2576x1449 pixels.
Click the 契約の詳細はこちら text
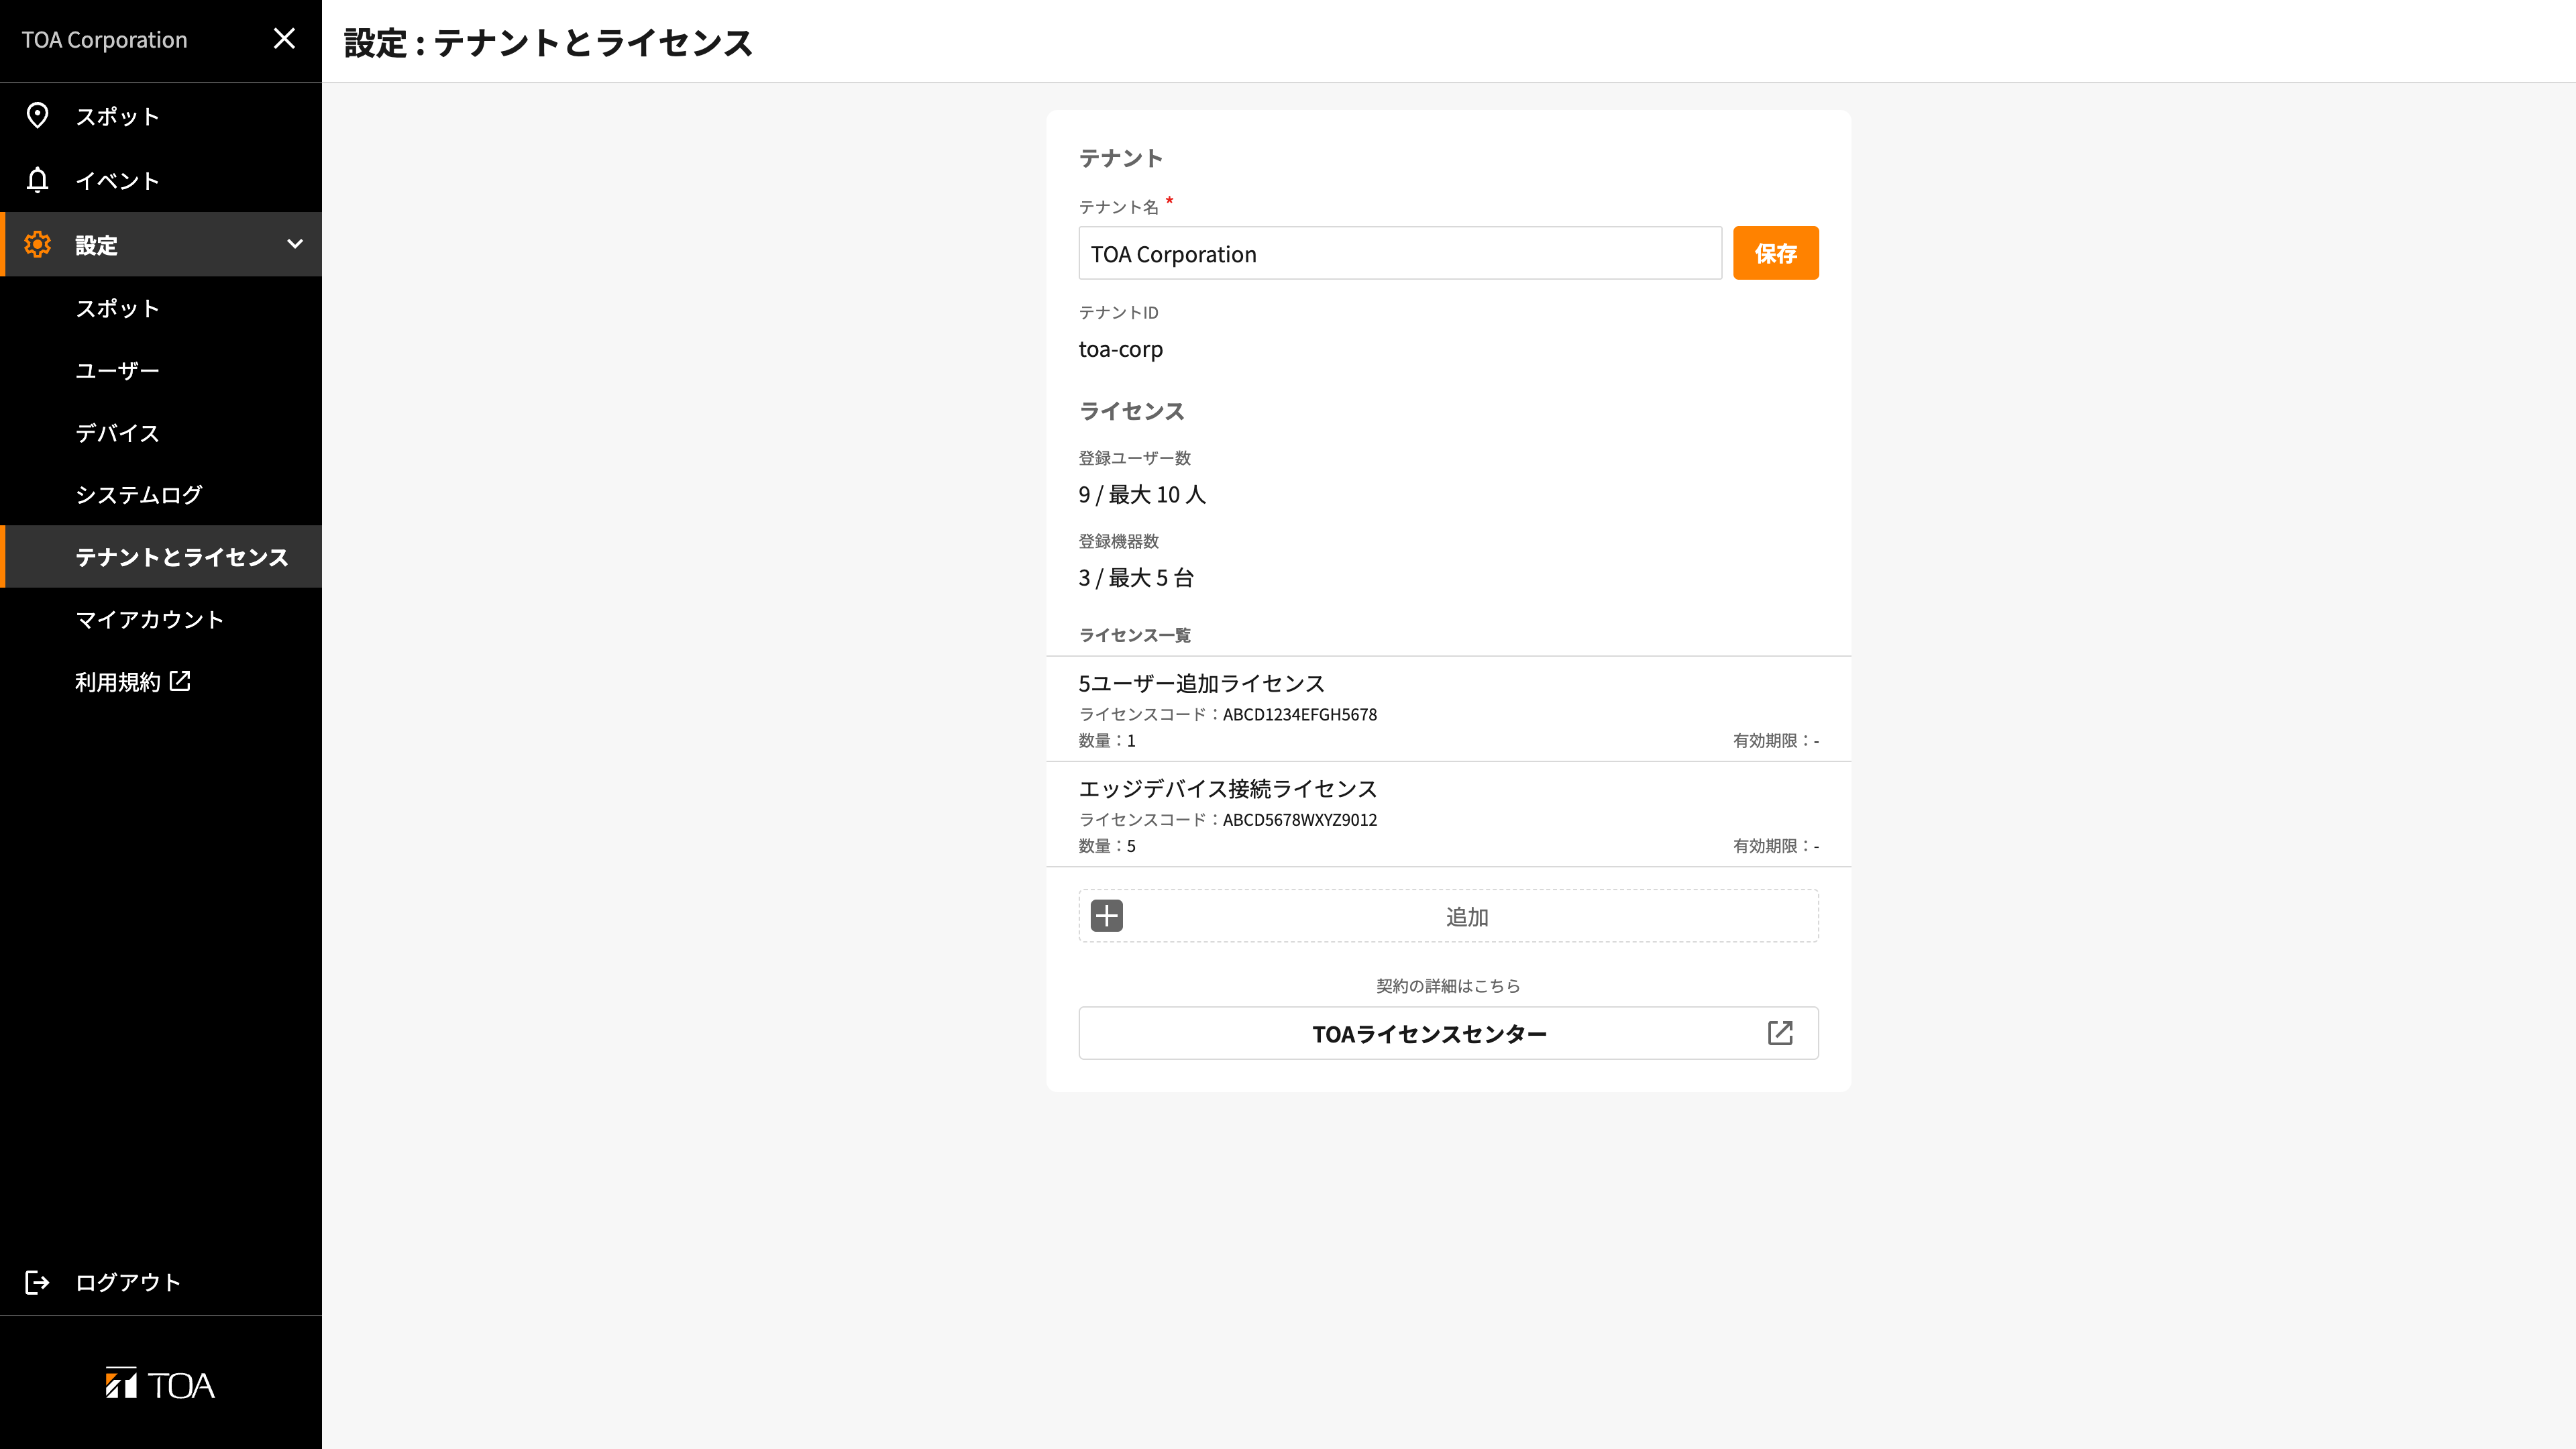point(1448,986)
